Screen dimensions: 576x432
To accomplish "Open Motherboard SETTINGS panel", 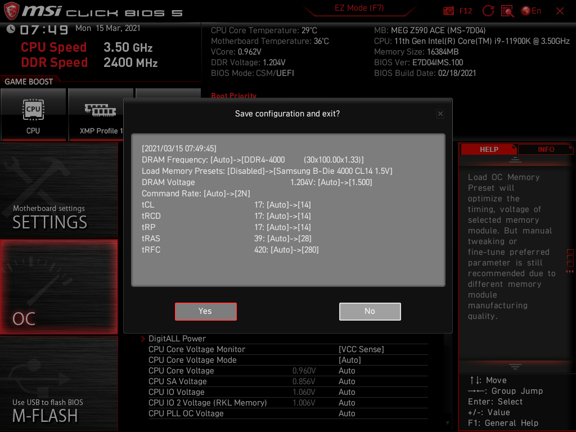I will 59,190.
